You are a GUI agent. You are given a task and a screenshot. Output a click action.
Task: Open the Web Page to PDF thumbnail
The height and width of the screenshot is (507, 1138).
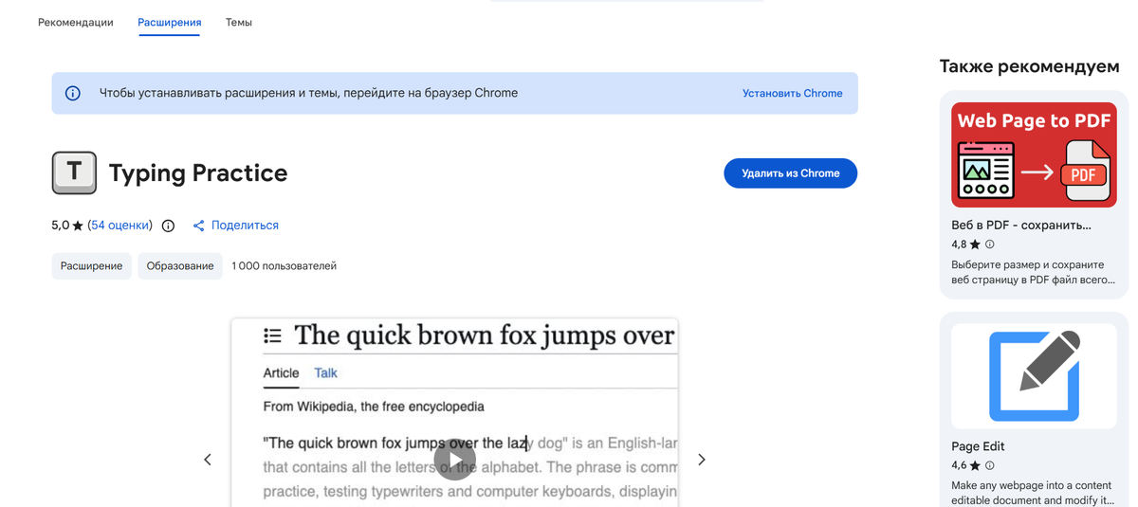click(x=1034, y=154)
